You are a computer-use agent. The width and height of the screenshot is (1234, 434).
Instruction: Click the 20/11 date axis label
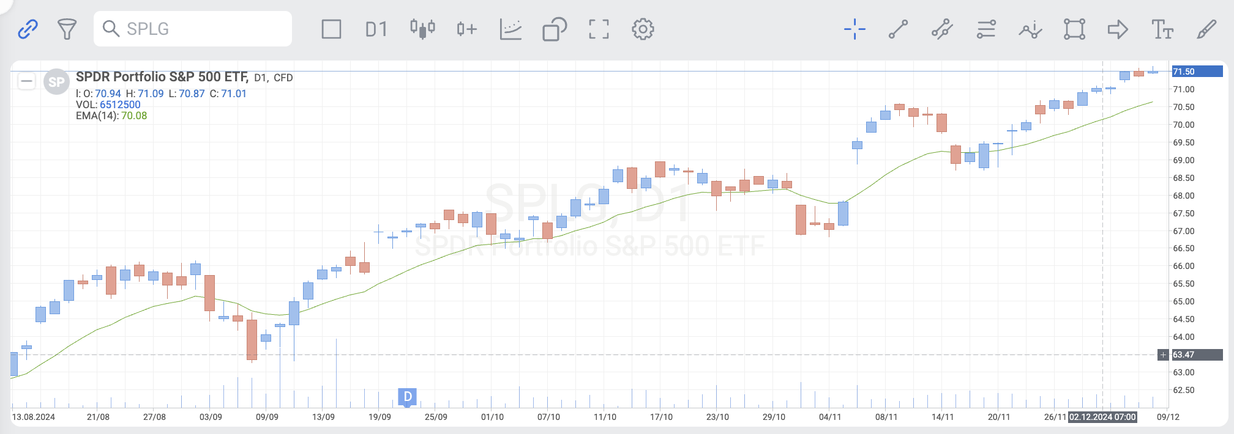pyautogui.click(x=999, y=417)
